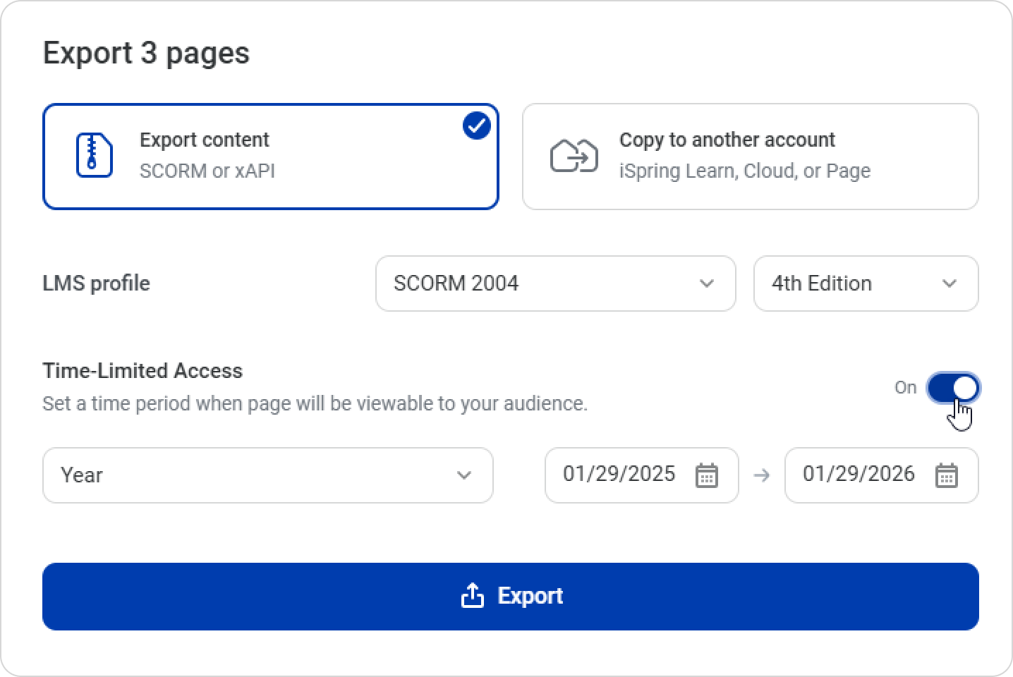Select the Export content option card
Image resolution: width=1013 pixels, height=677 pixels.
[271, 157]
